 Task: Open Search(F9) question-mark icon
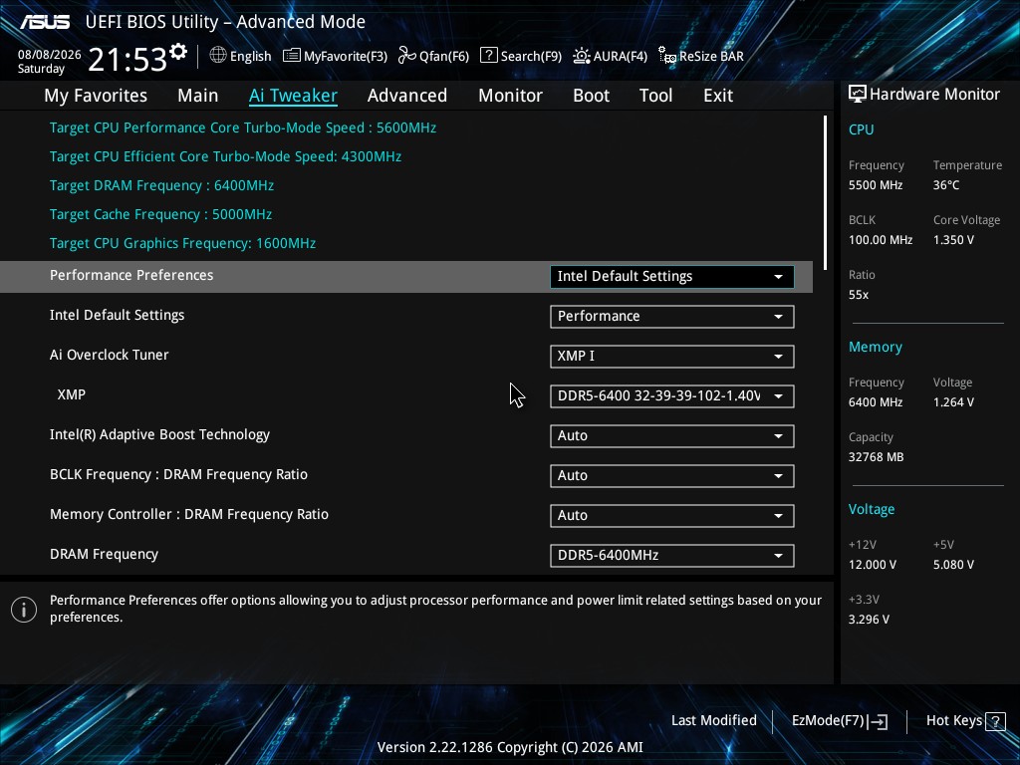(x=488, y=56)
